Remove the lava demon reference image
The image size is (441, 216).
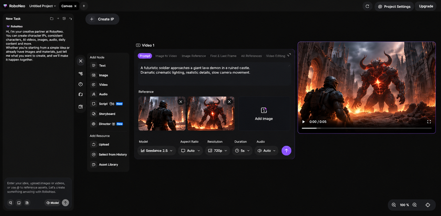coord(229,102)
